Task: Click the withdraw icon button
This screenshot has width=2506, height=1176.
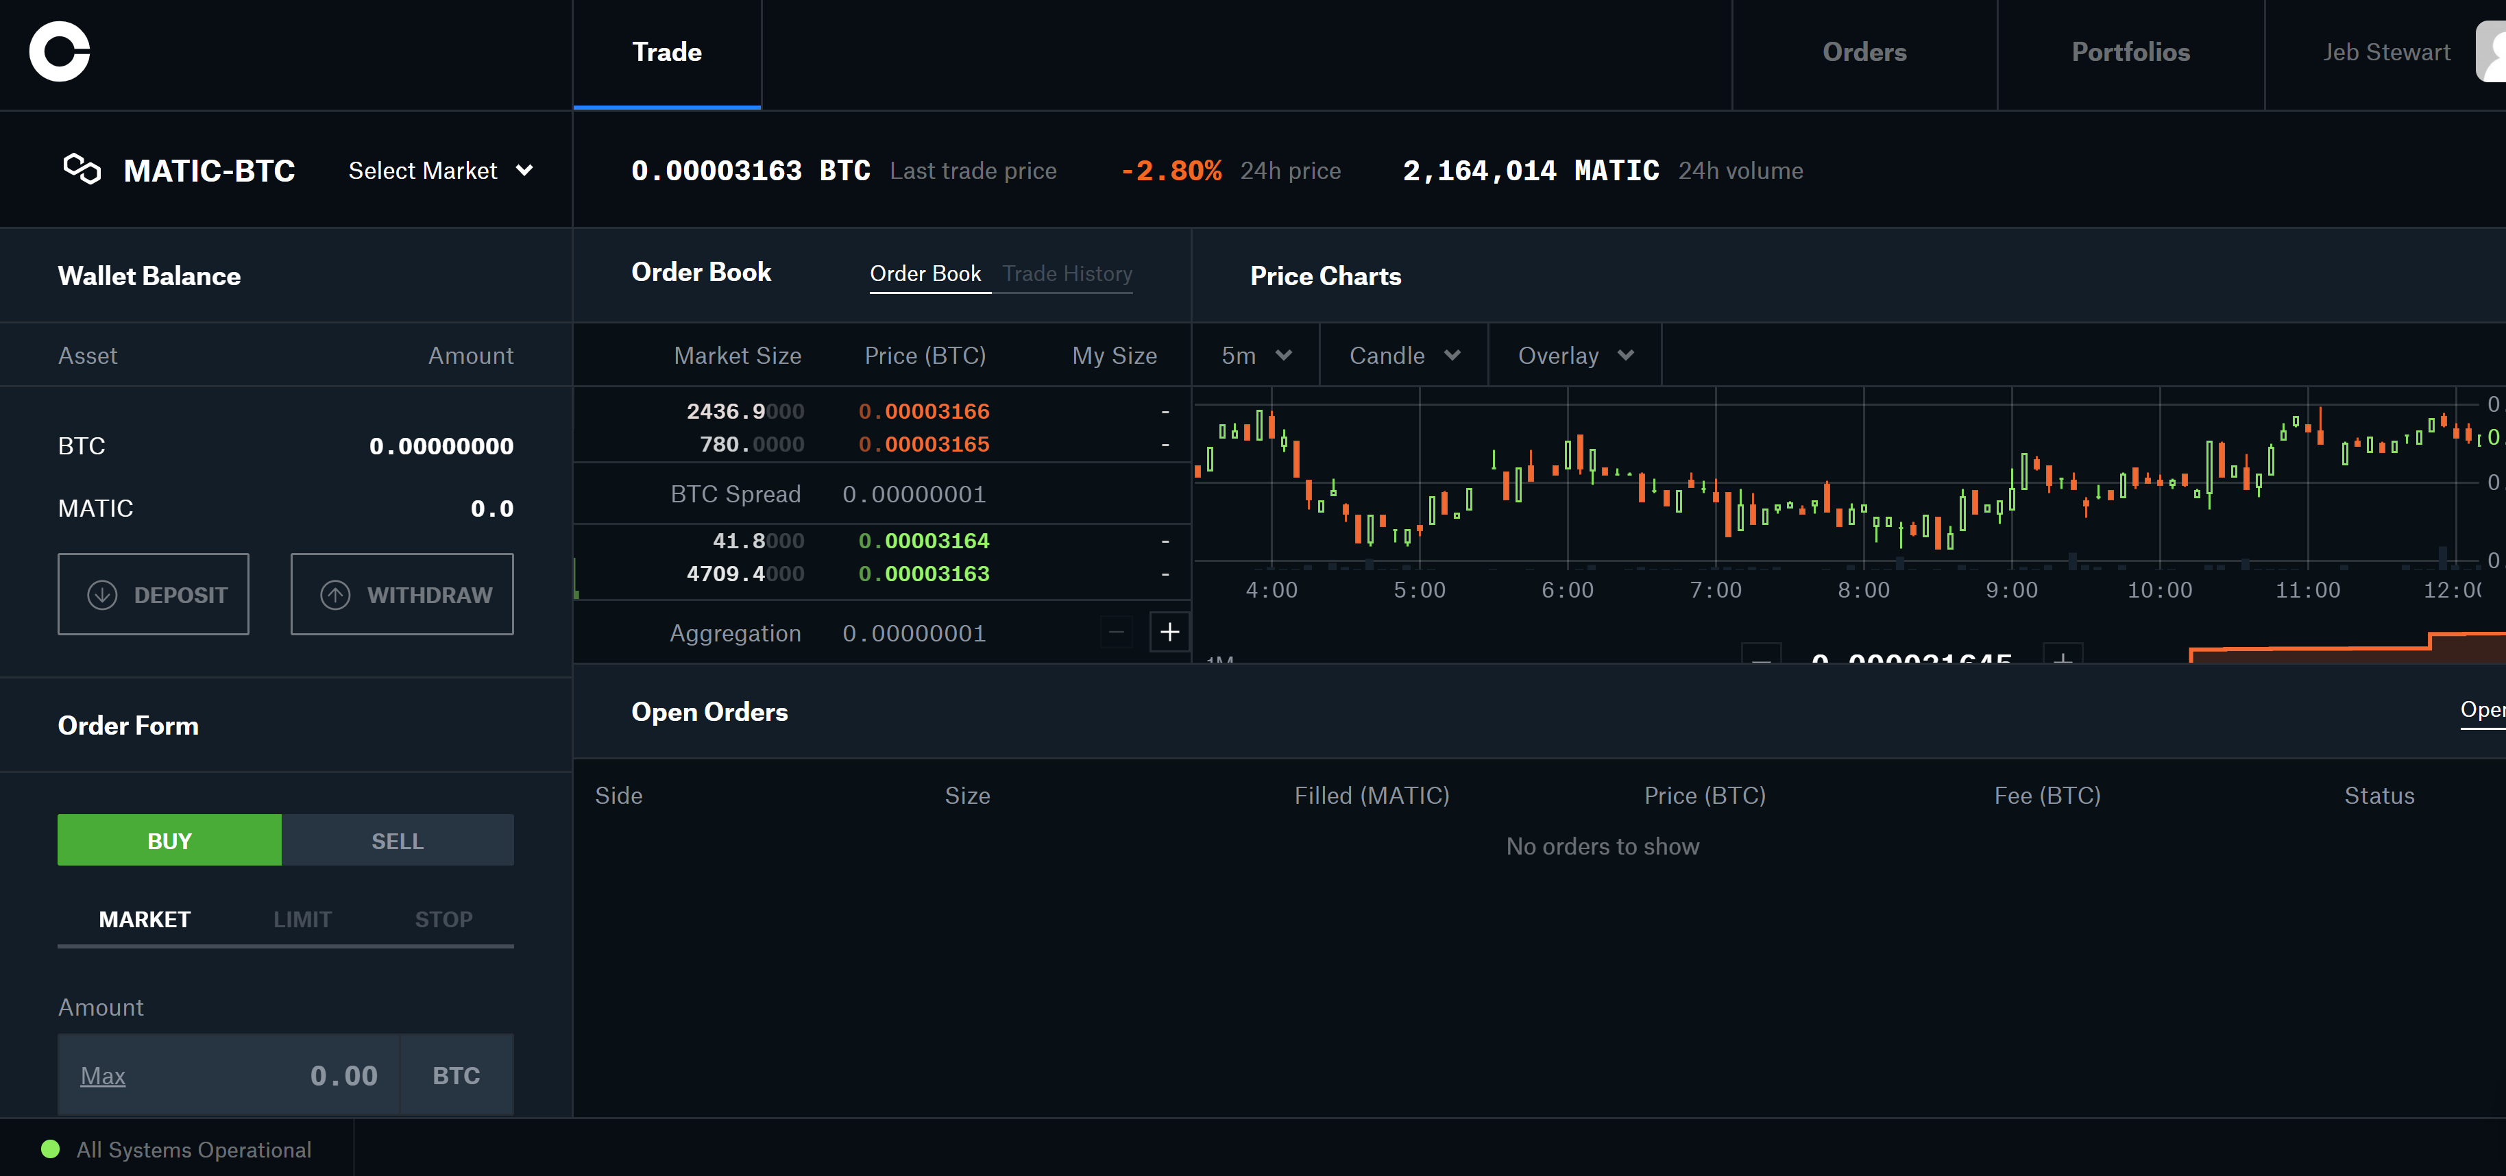Action: click(x=334, y=594)
